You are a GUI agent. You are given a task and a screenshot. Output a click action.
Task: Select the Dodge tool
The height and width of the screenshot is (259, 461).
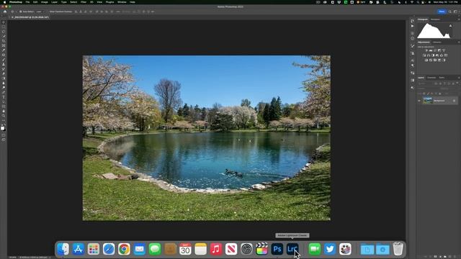pos(4,87)
